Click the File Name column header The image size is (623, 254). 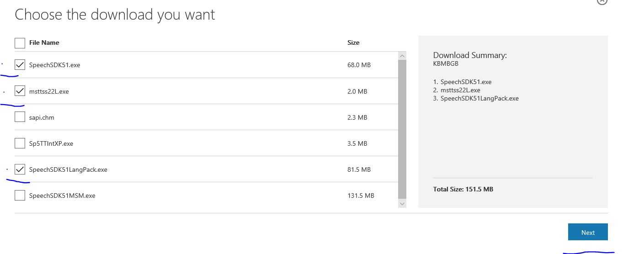pyautogui.click(x=44, y=42)
